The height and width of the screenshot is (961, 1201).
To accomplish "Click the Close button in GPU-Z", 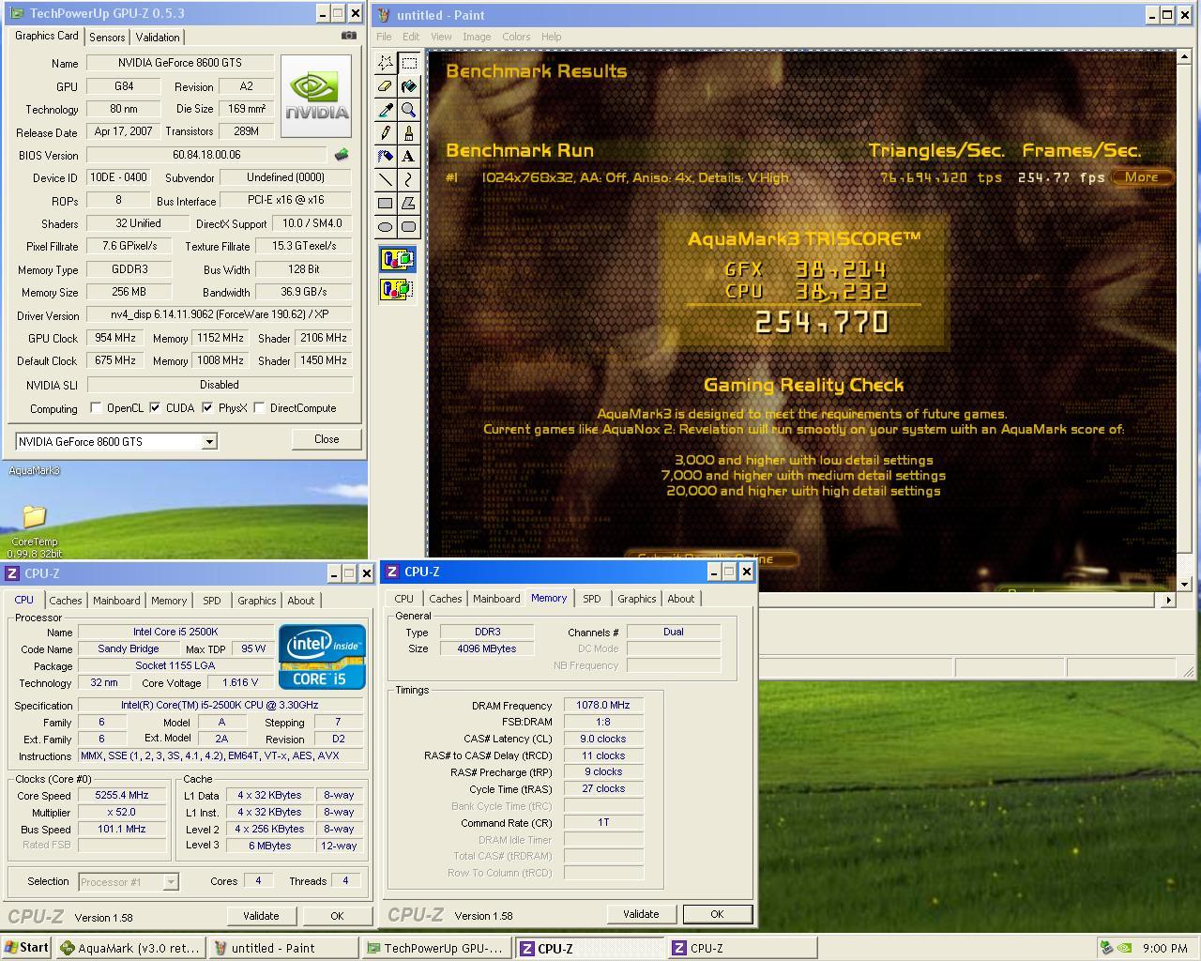I will pos(327,439).
